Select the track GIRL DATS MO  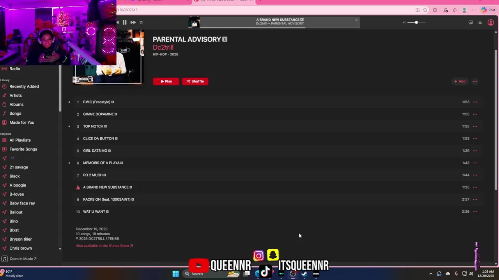click(95, 150)
